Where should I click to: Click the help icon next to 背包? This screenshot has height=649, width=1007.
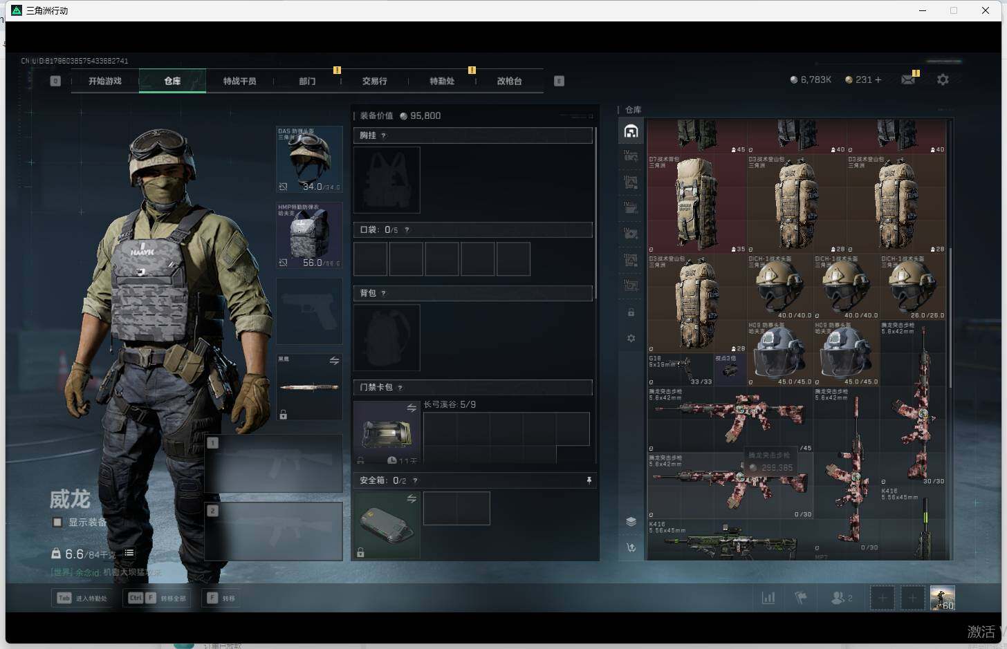(x=383, y=293)
